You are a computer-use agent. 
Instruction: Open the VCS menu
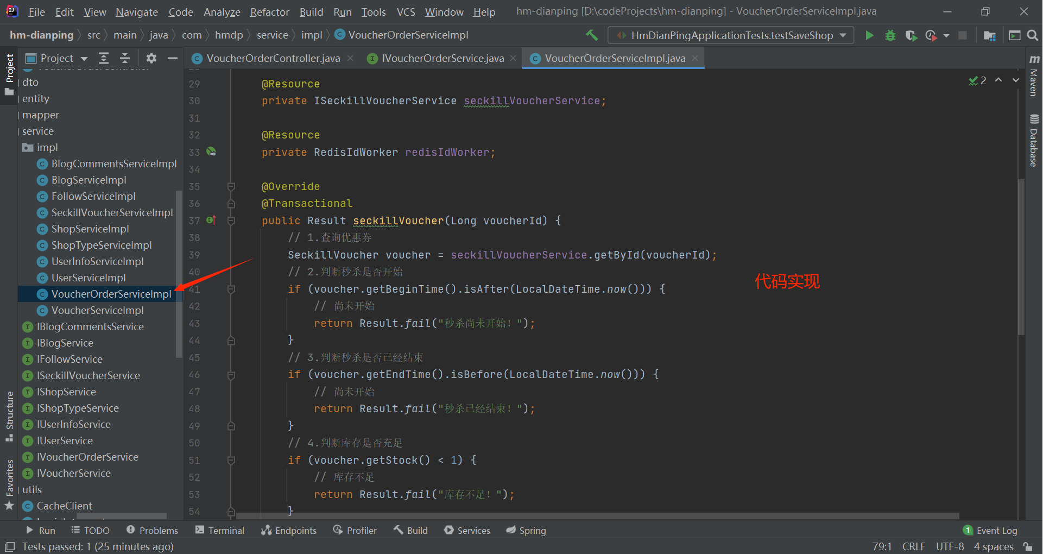point(406,11)
